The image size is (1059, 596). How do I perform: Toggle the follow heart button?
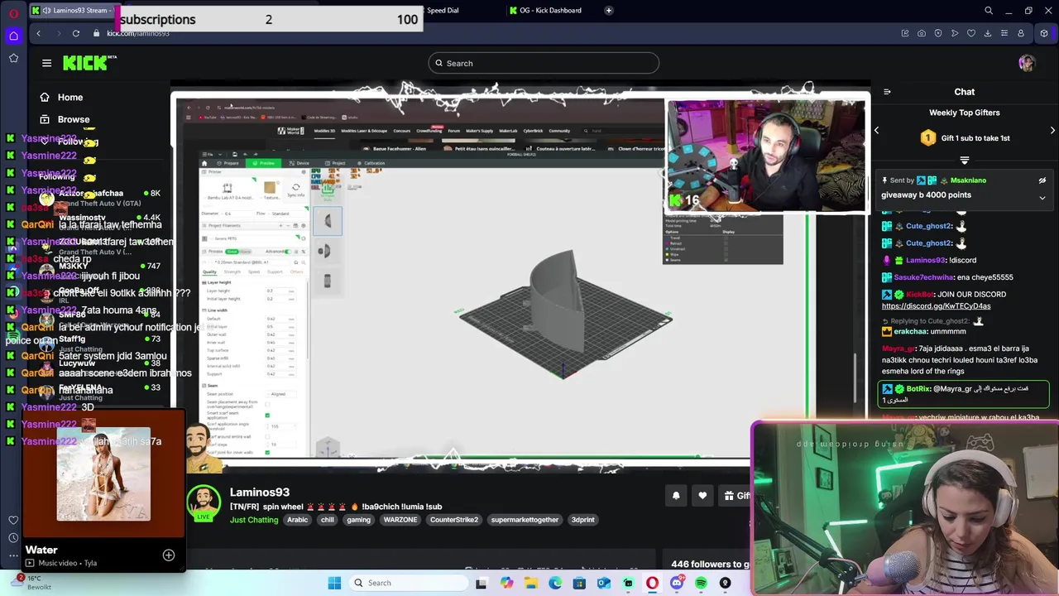click(x=702, y=496)
